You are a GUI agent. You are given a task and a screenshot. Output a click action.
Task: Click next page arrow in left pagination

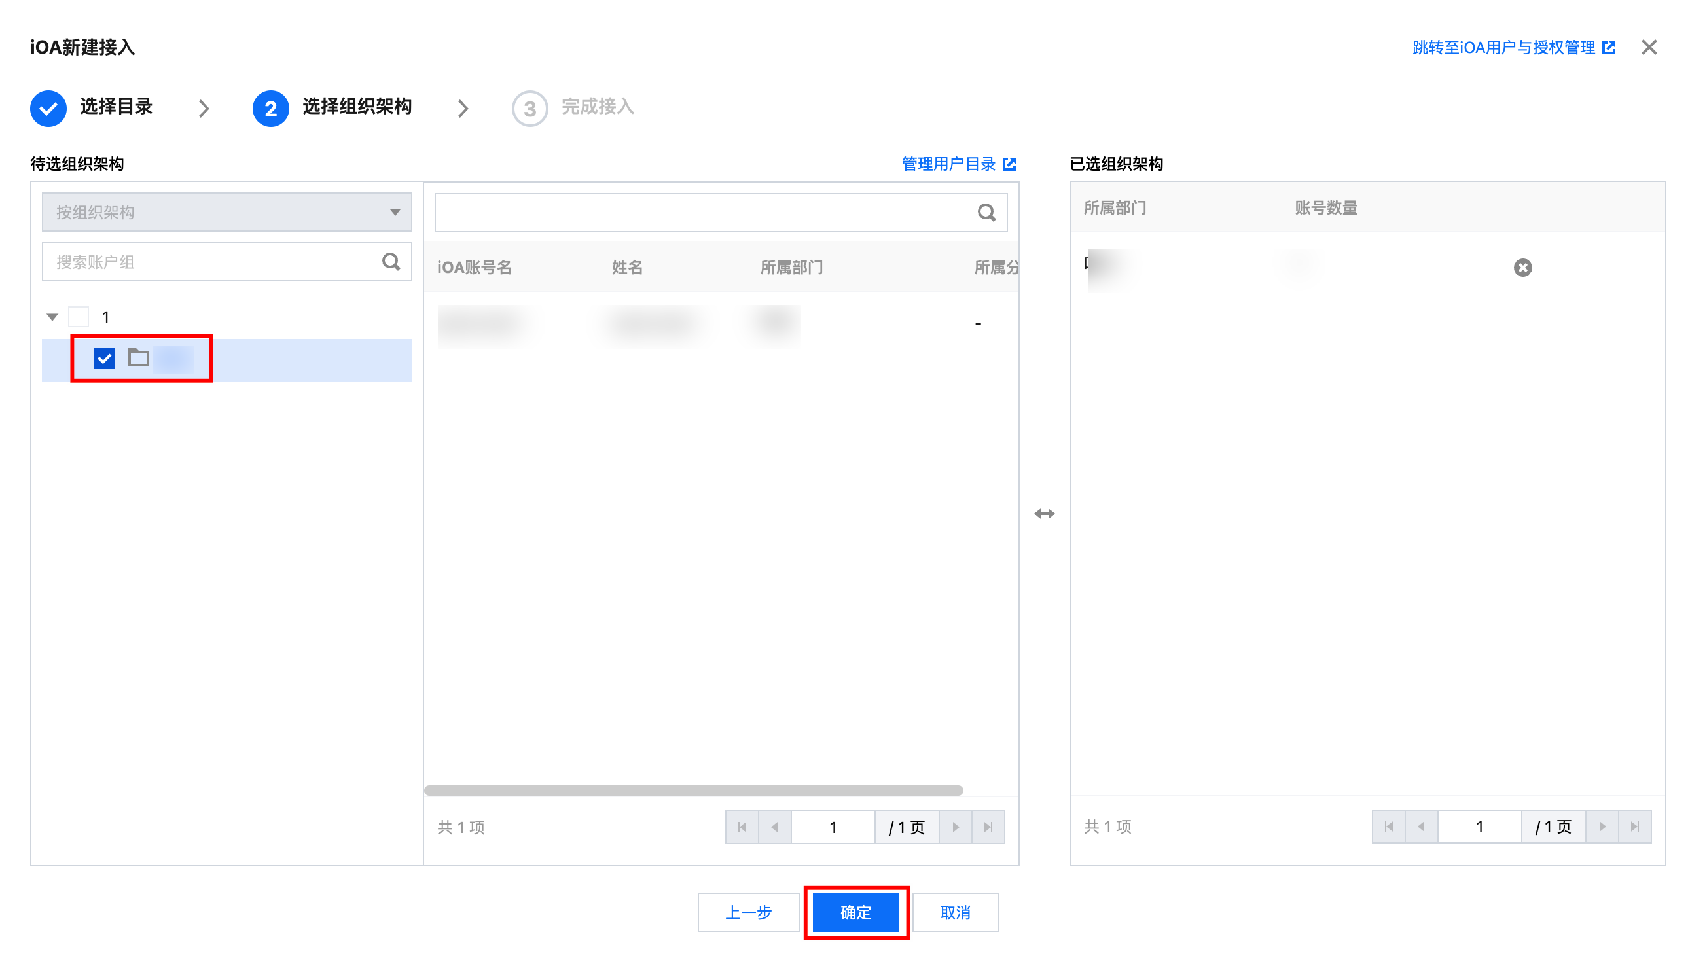click(956, 827)
